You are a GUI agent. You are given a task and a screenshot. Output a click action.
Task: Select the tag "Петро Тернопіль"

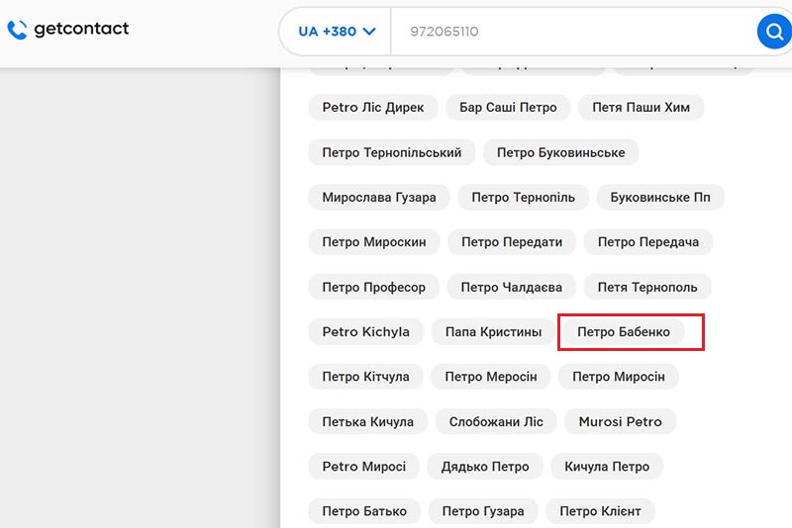point(524,197)
